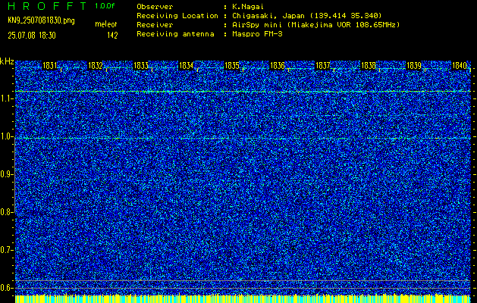This screenshot has width=477, height=303.
Task: Click the 1.0 frequency axis label
Action: [x=6, y=136]
